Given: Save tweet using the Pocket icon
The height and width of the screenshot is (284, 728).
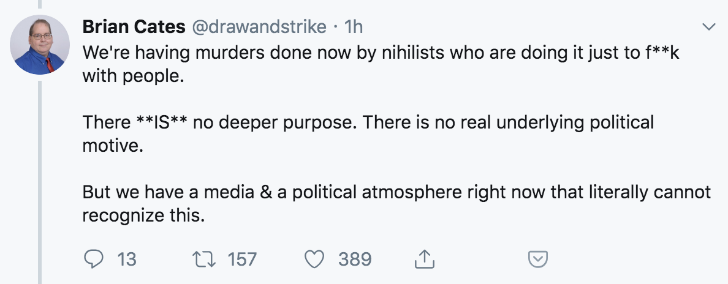Looking at the screenshot, I should 537,260.
